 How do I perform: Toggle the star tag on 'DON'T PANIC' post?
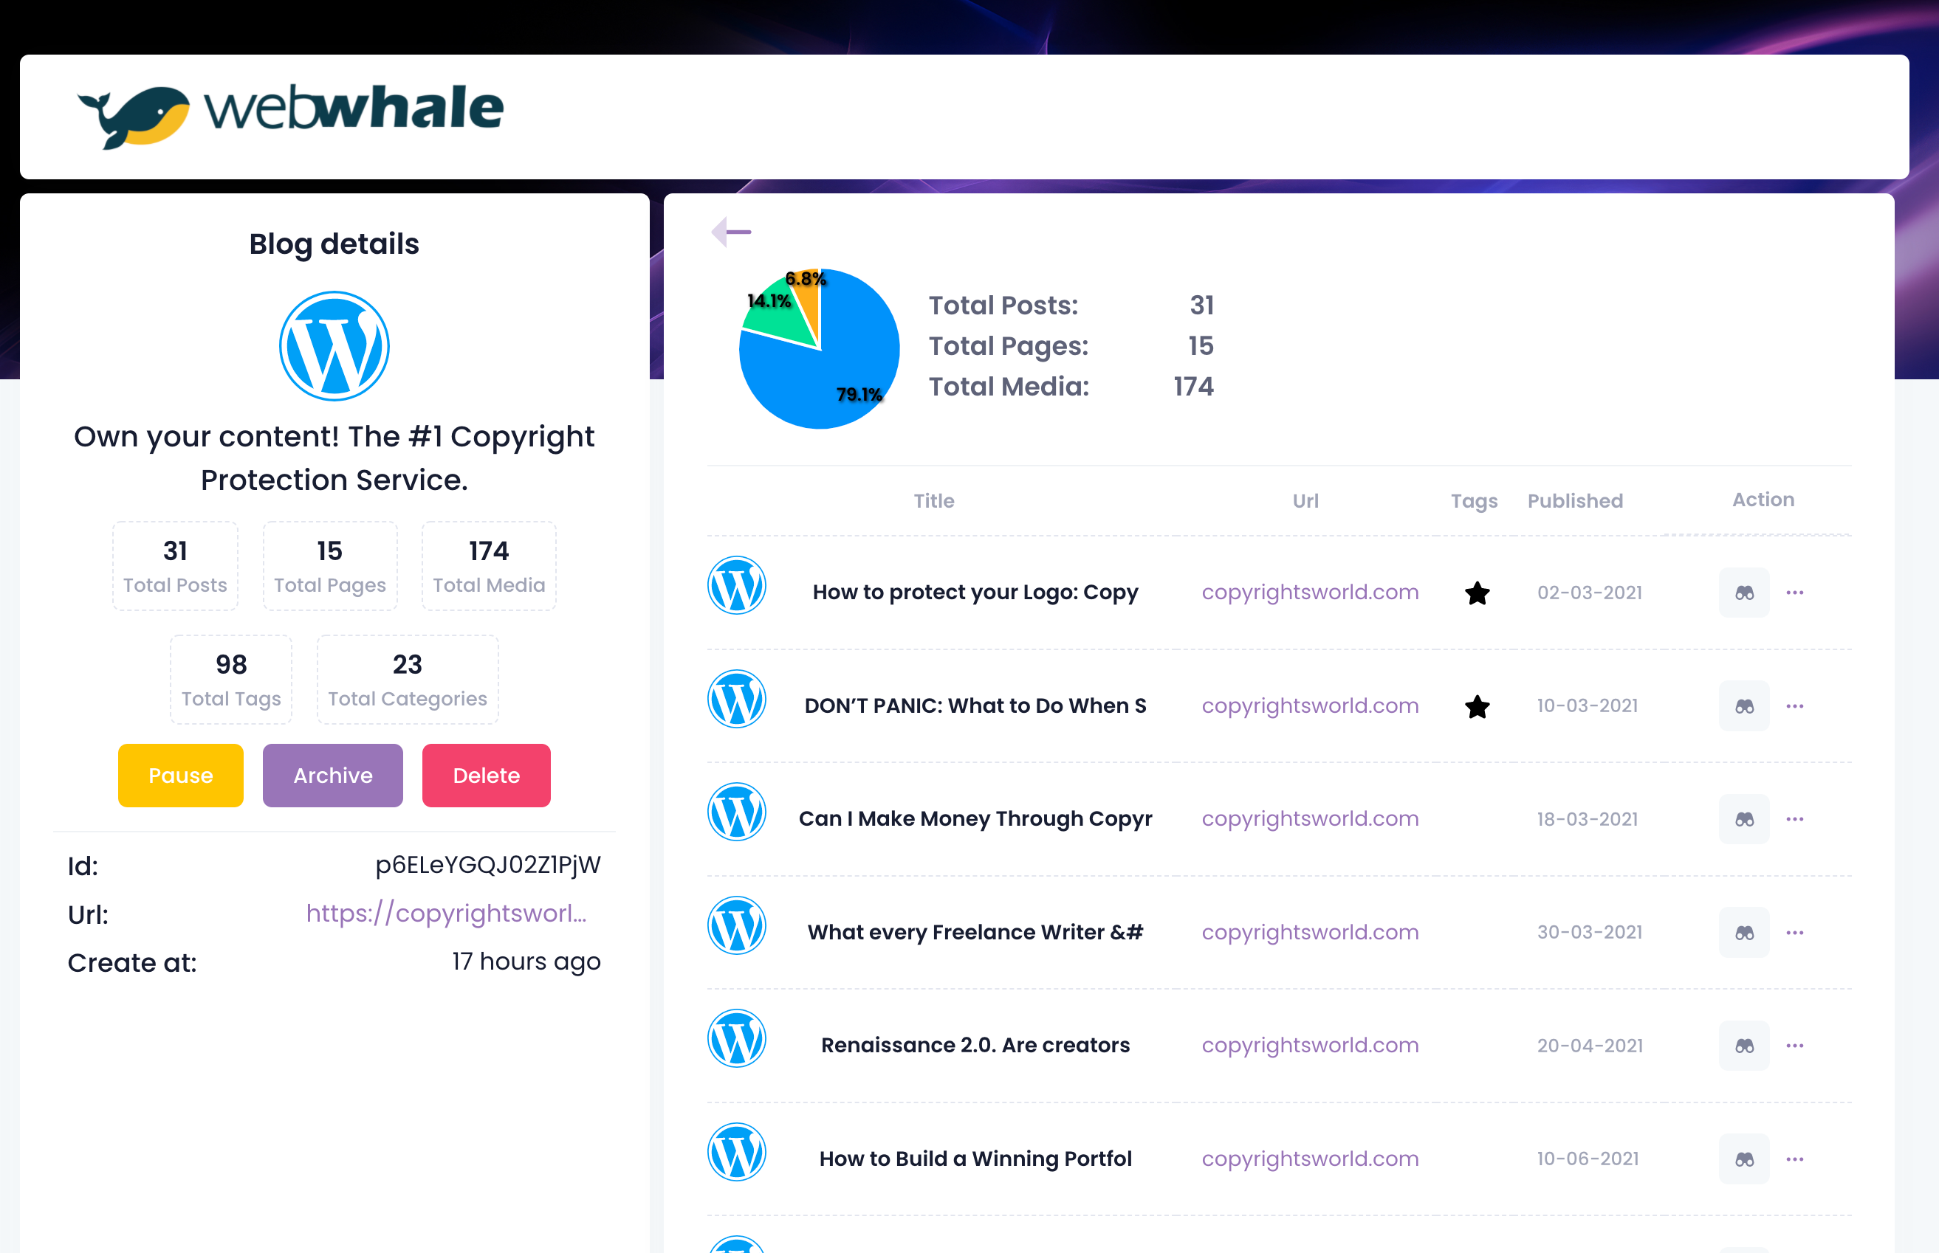pos(1476,707)
